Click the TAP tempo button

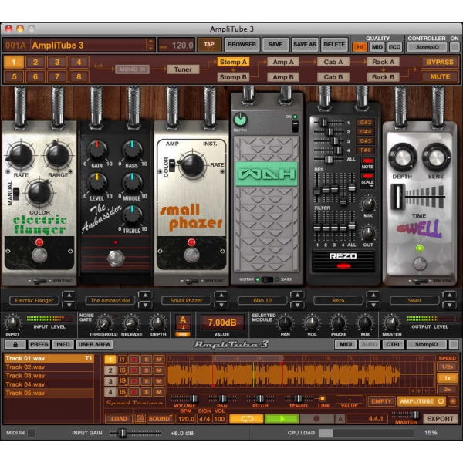pyautogui.click(x=209, y=45)
